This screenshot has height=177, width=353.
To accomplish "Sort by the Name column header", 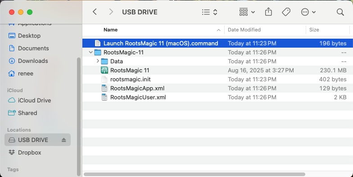I will point(110,30).
